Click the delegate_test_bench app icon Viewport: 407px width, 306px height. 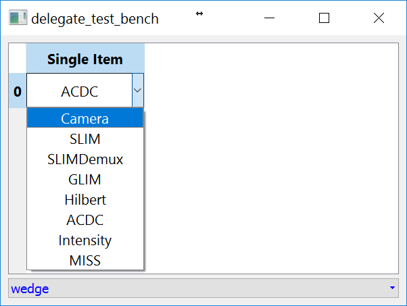(x=18, y=18)
